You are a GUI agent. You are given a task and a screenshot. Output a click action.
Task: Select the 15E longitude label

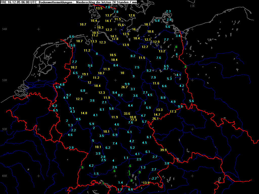pyautogui.click(x=192, y=6)
